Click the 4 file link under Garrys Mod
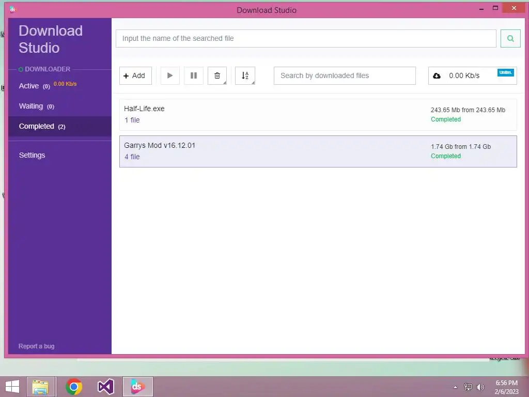Screen dimensions: 529x397 coord(132,157)
